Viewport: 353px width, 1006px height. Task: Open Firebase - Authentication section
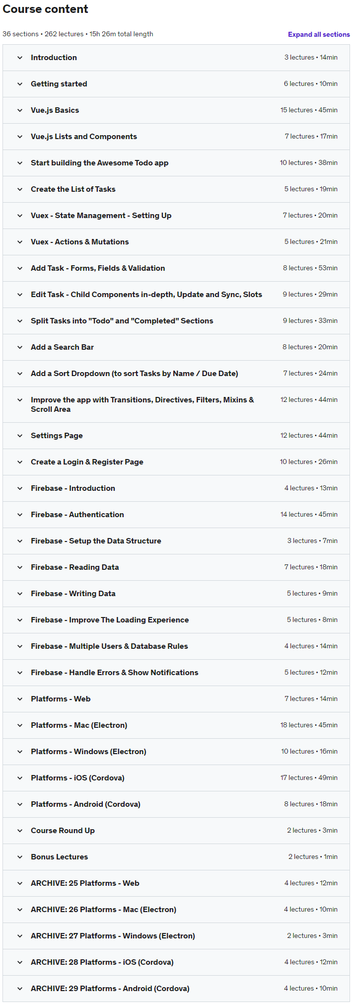176,515
